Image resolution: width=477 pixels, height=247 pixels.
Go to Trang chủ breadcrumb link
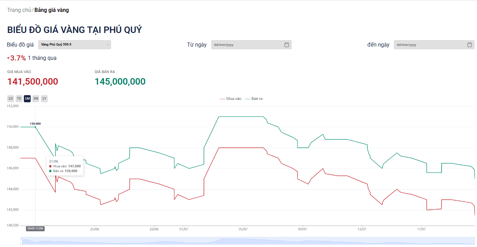pos(19,10)
